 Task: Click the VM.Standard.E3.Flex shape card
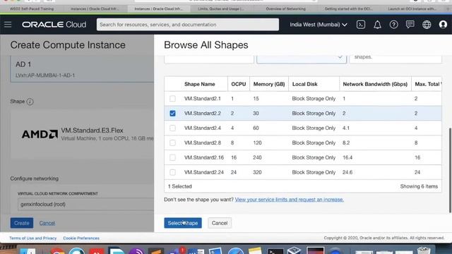pos(82,135)
